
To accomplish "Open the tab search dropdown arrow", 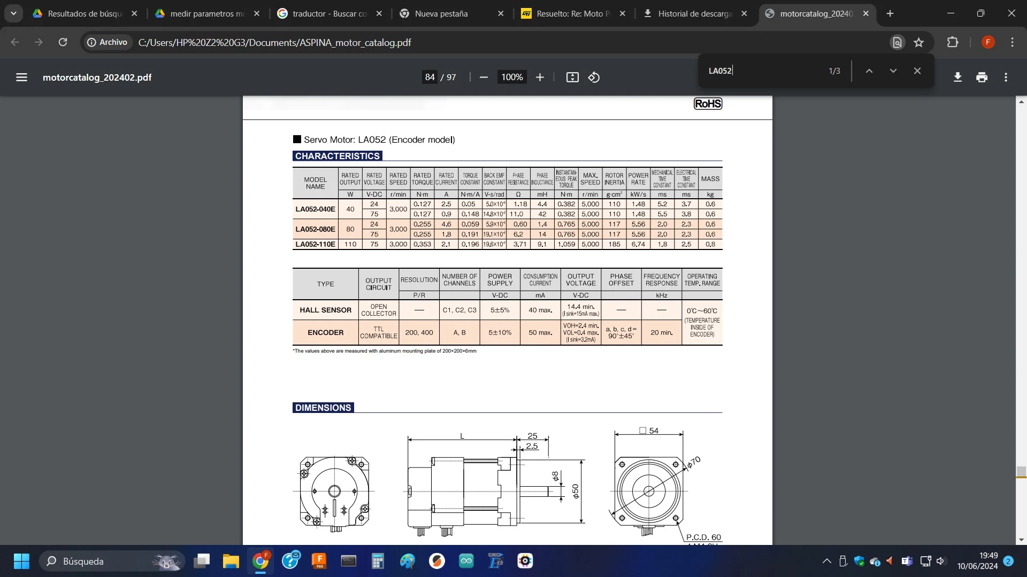I will pos(13,13).
